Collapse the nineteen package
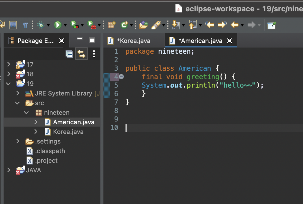The image size is (303, 204). coord(27,113)
